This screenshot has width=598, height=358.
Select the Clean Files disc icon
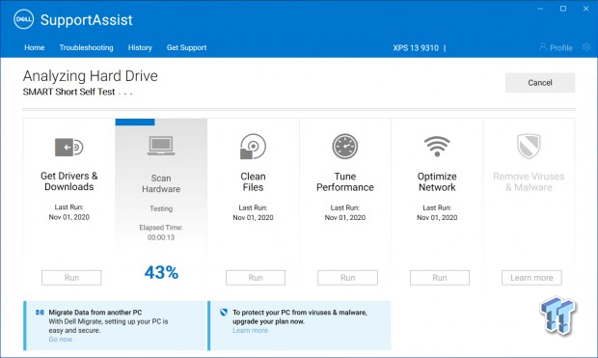tap(253, 146)
